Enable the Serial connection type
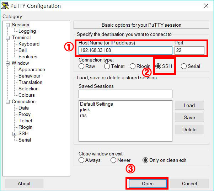Viewport: 214px width, 191px height. (184, 66)
